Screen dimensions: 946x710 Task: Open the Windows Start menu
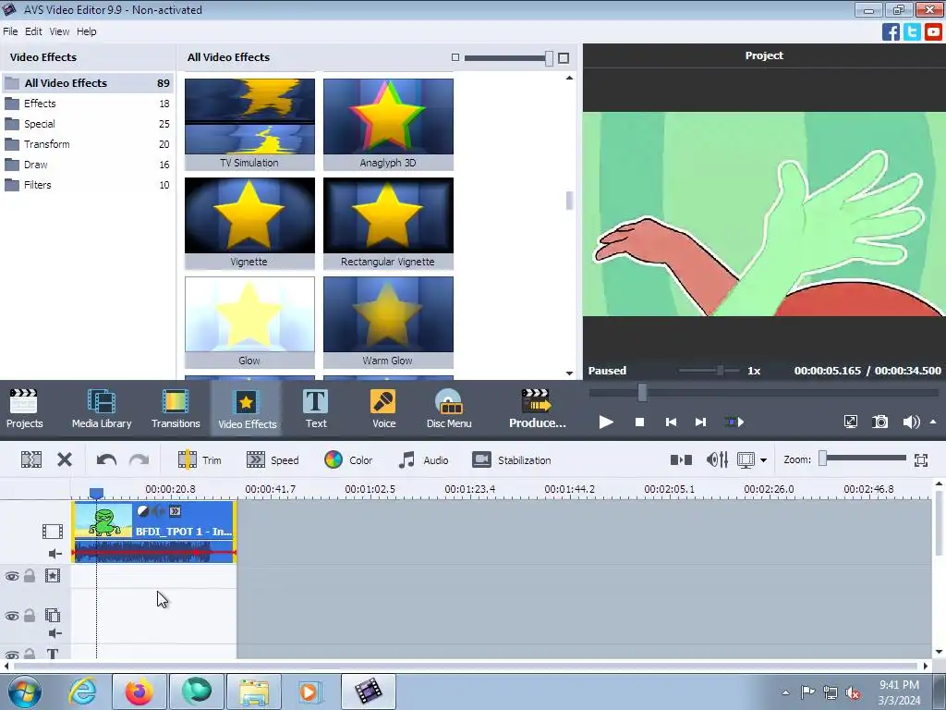point(24,692)
